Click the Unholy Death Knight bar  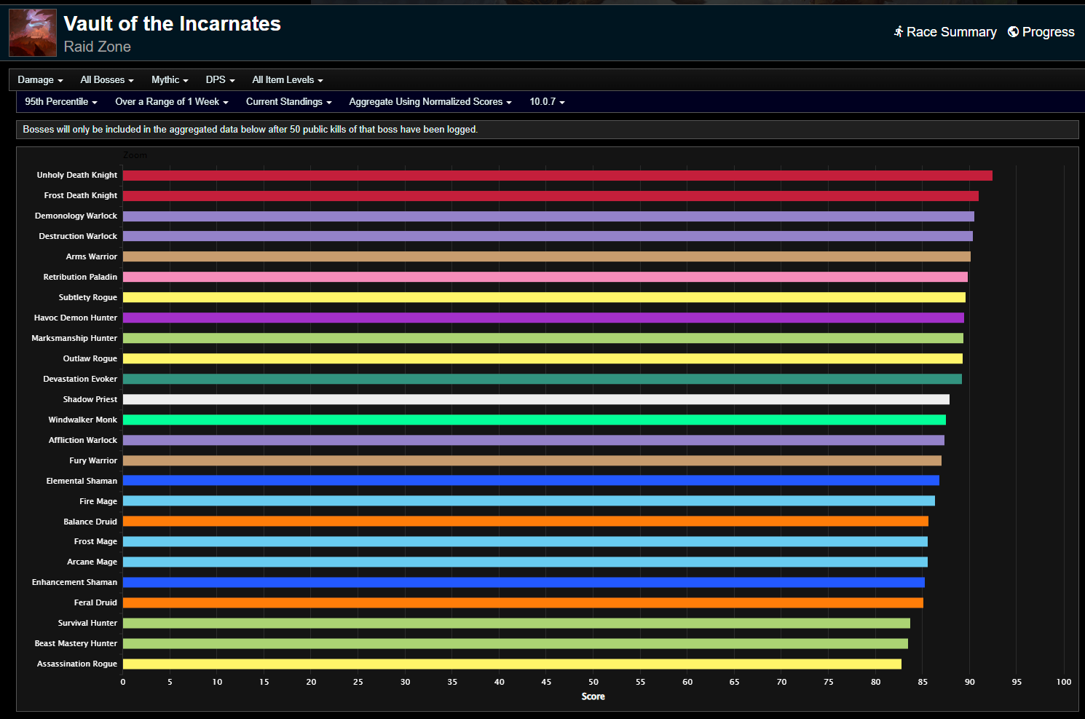[558, 176]
